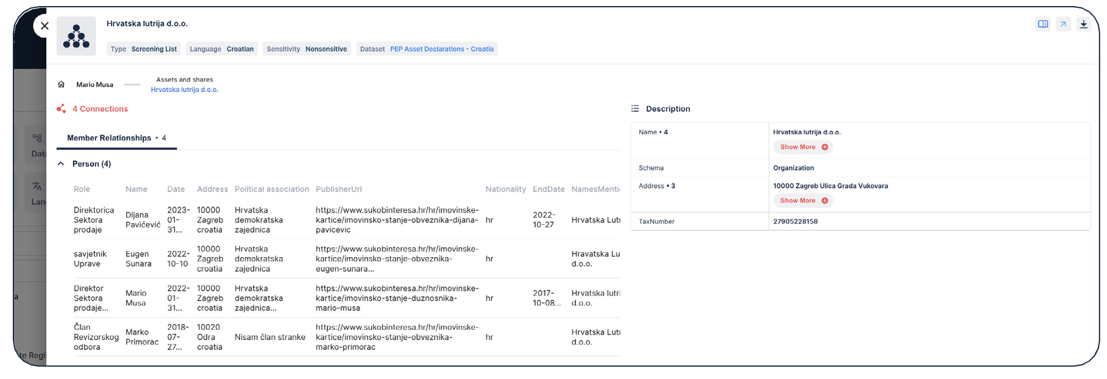Screen dimensions: 1107x379
Task: Click the 2022-10-27 end date cell
Action: pyautogui.click(x=544, y=220)
